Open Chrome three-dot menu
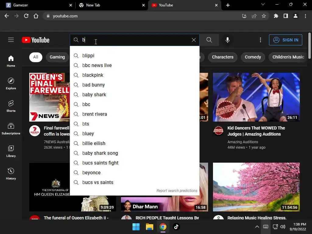The image size is (312, 234). pyautogui.click(x=305, y=16)
